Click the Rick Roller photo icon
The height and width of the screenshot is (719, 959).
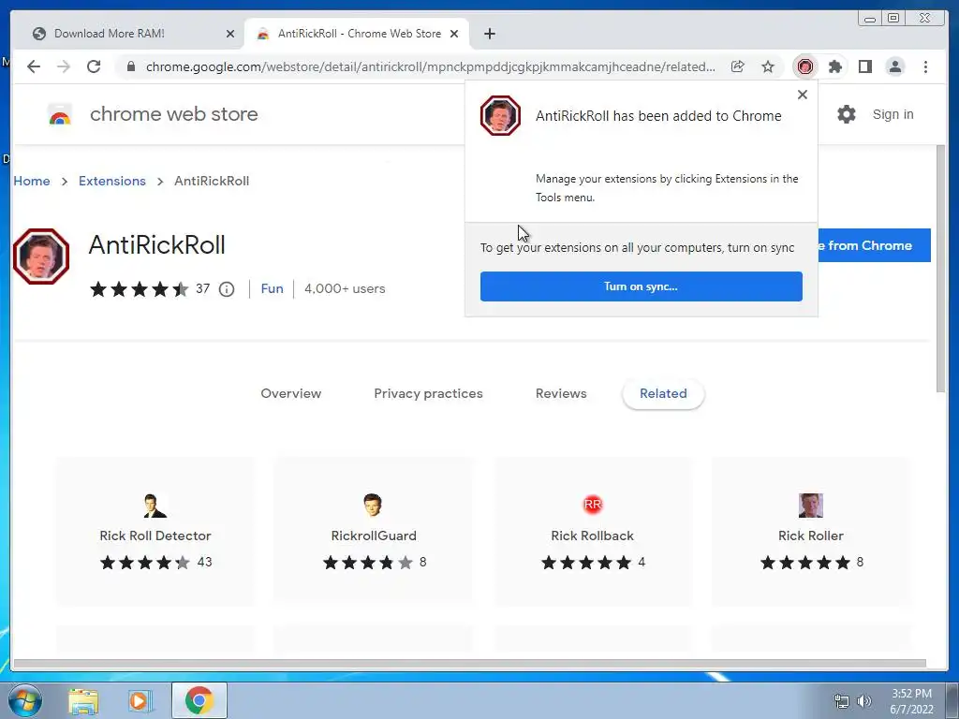811,505
